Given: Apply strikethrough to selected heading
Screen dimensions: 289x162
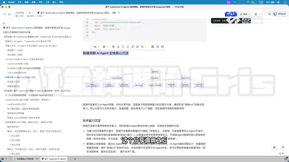Looking at the screenshot, I should pos(118,47).
